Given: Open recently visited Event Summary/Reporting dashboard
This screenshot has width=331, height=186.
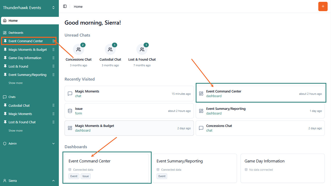Looking at the screenshot, I should click(x=260, y=111).
